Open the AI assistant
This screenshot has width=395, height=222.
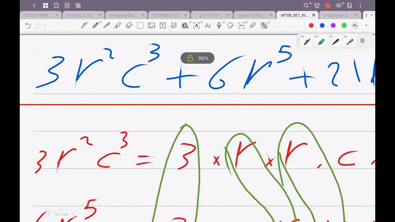coord(208,26)
